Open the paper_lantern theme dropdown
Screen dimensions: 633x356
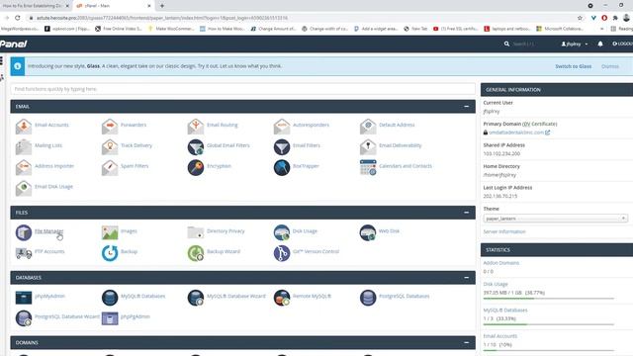pyautogui.click(x=555, y=219)
